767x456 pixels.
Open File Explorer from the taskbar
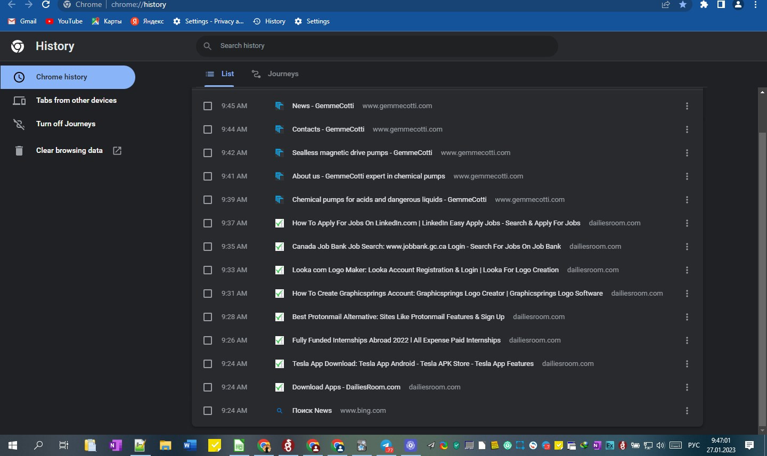click(x=165, y=445)
